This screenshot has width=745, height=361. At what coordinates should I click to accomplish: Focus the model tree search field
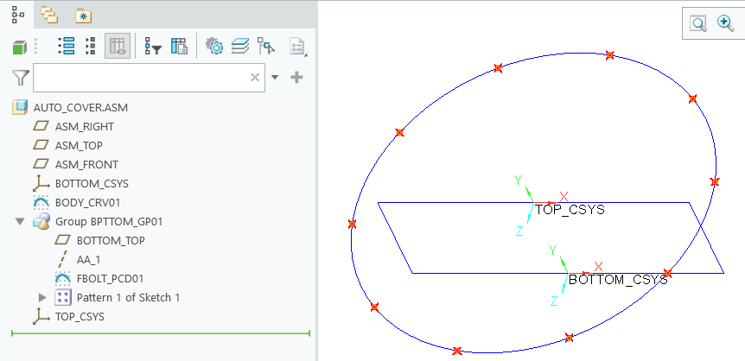coord(149,78)
